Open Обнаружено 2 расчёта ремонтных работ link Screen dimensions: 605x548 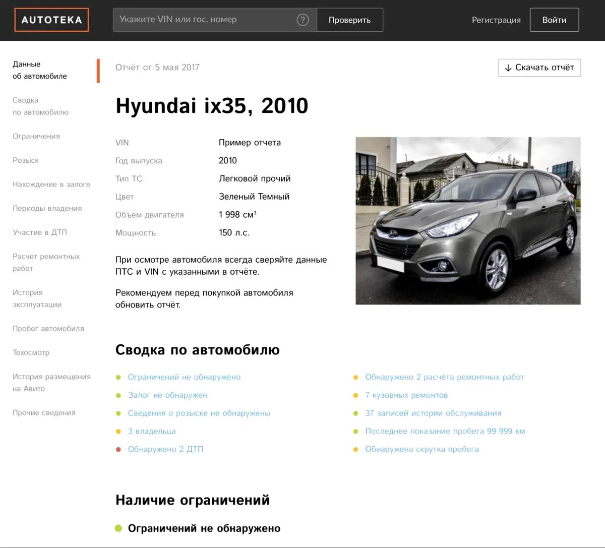445,377
